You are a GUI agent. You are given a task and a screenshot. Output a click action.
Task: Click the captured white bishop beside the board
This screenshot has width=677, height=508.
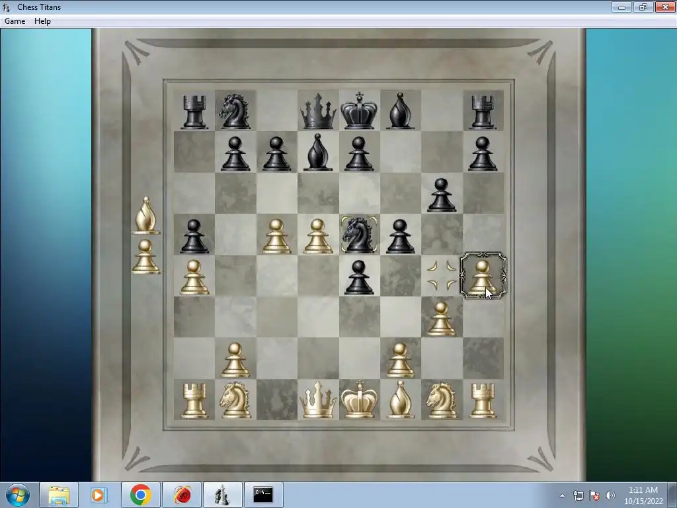click(145, 216)
